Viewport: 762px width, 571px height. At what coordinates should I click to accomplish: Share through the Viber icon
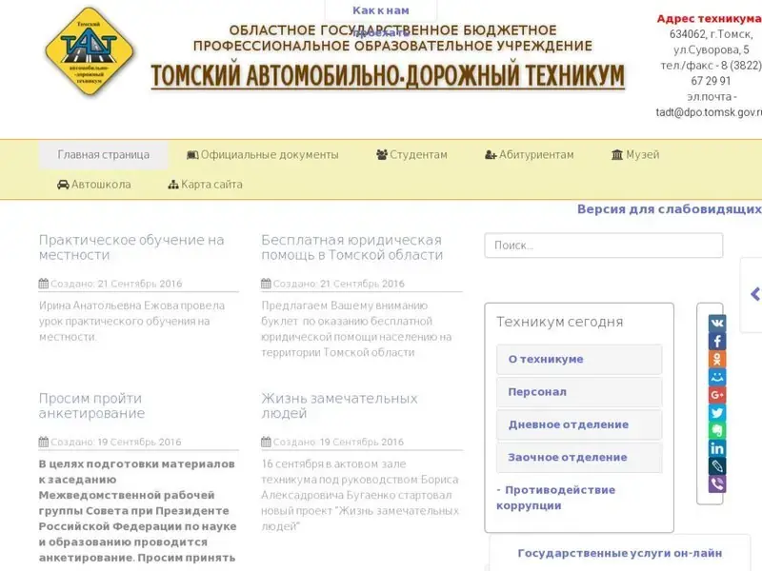716,484
